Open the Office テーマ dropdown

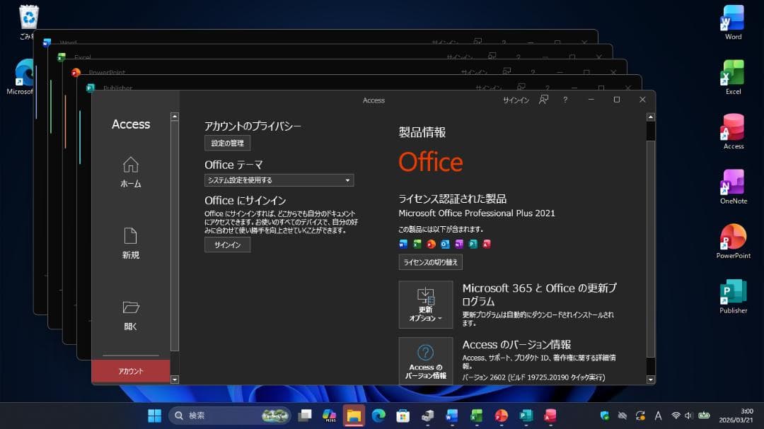(279, 180)
